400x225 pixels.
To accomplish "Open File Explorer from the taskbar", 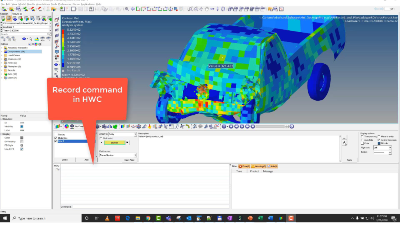I will [x=138, y=218].
